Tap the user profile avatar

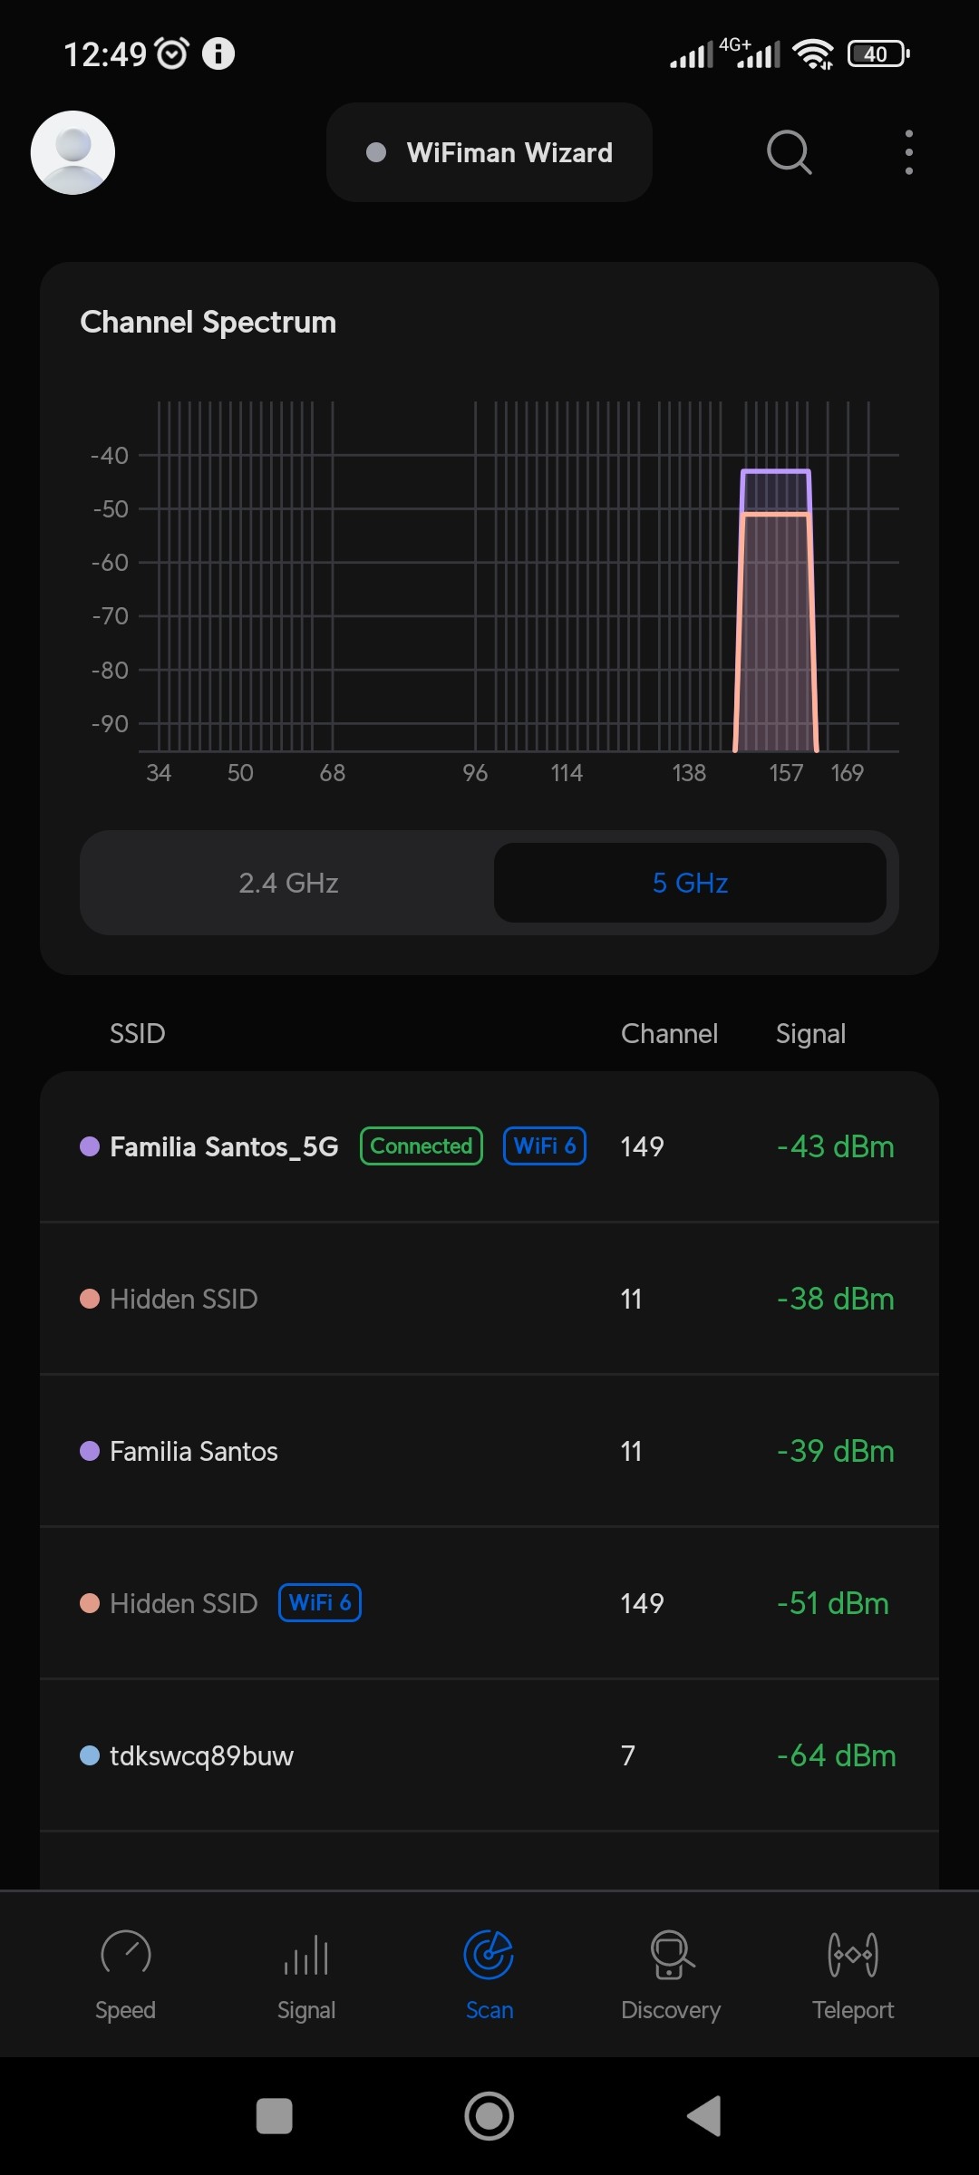(x=73, y=152)
